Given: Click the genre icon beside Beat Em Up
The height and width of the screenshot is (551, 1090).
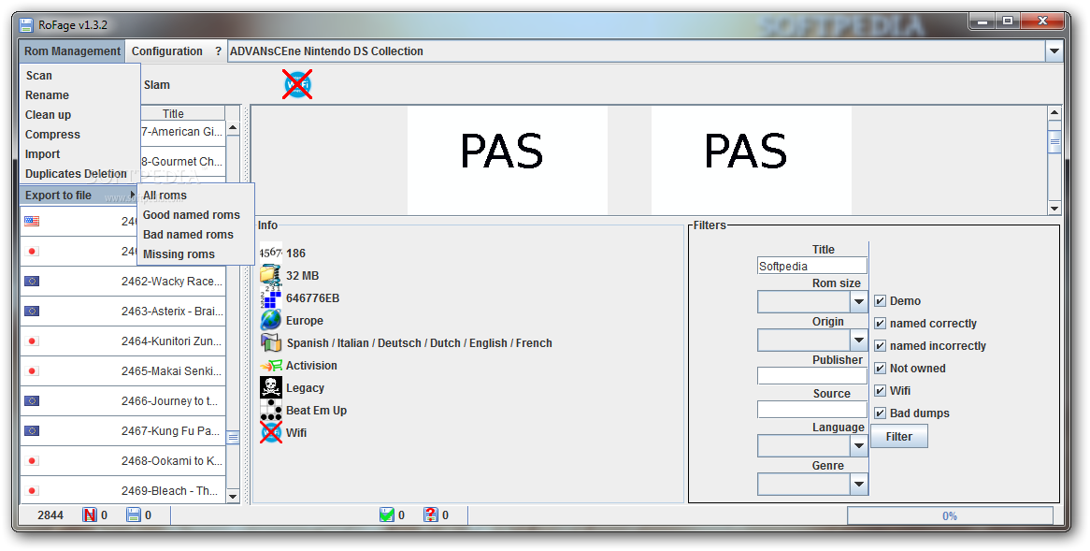Looking at the screenshot, I should point(270,410).
